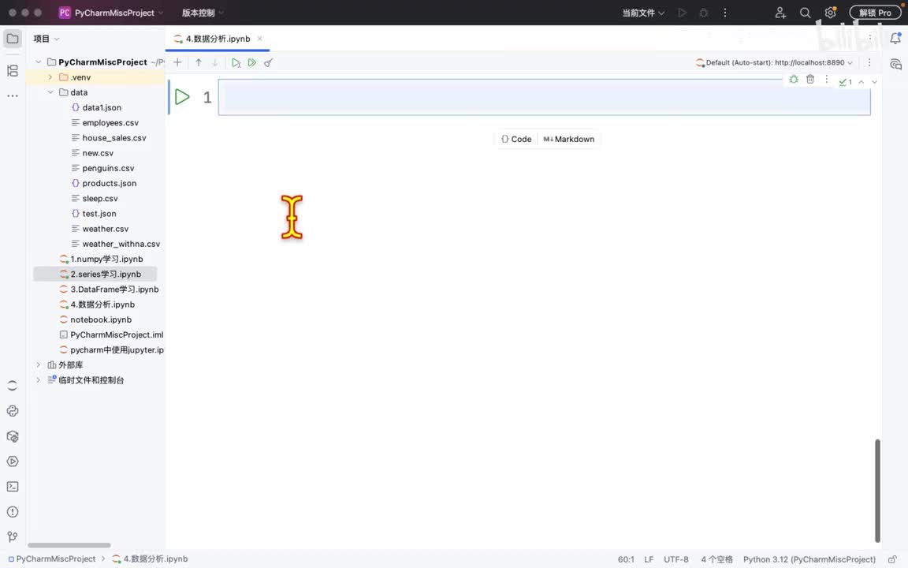Run all notebook cells
This screenshot has height=568, width=908.
[x=252, y=62]
